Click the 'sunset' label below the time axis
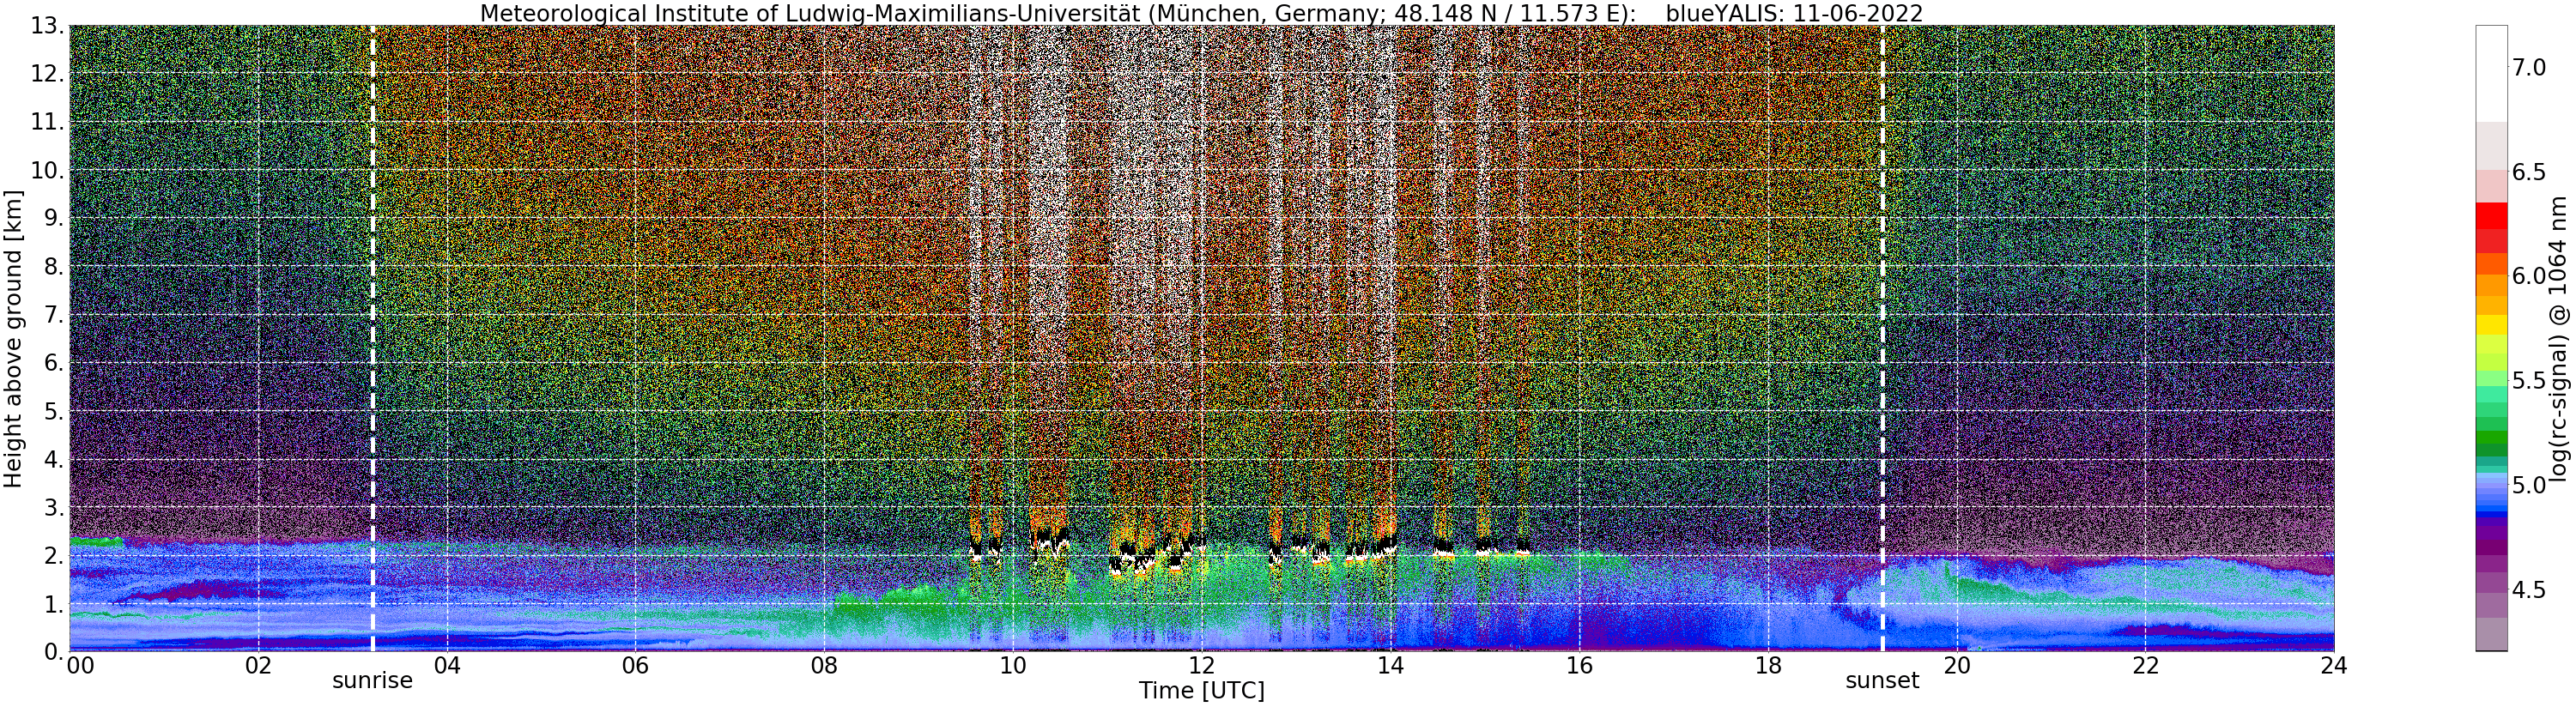The height and width of the screenshot is (707, 2576). click(x=1882, y=681)
